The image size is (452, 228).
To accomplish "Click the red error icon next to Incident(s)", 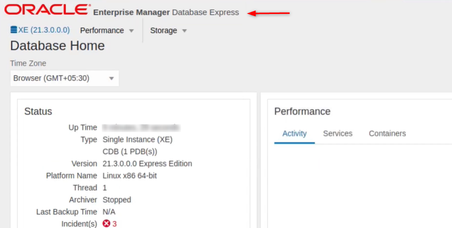I will point(105,224).
